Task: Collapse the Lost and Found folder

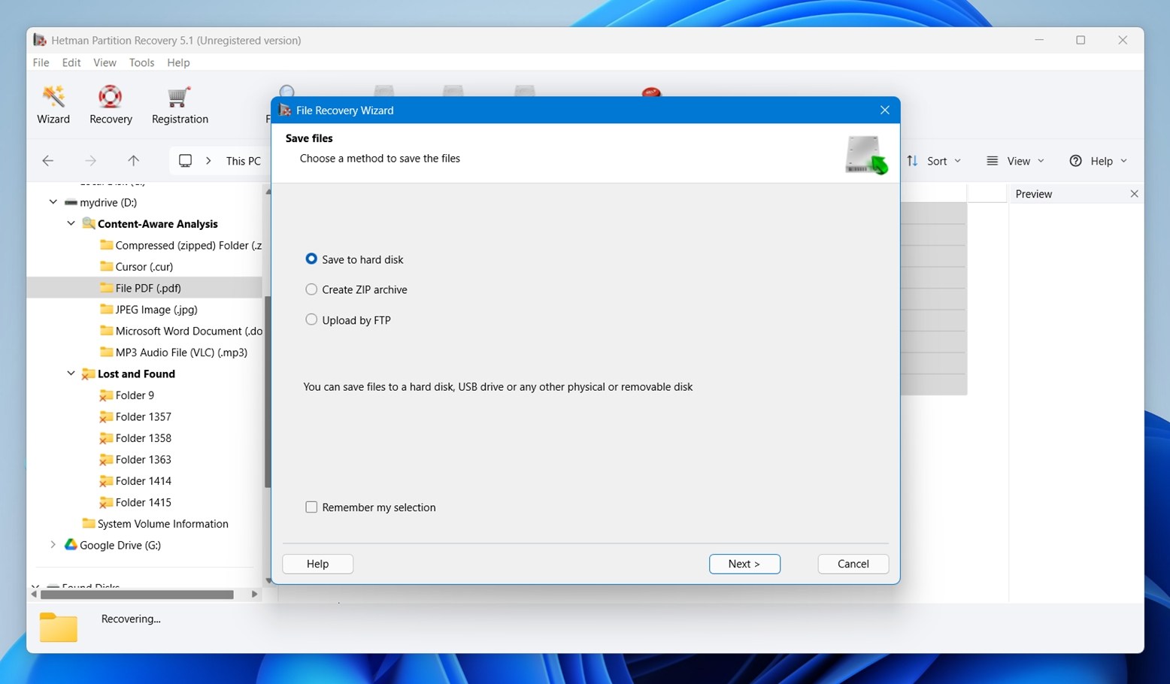Action: (71, 373)
